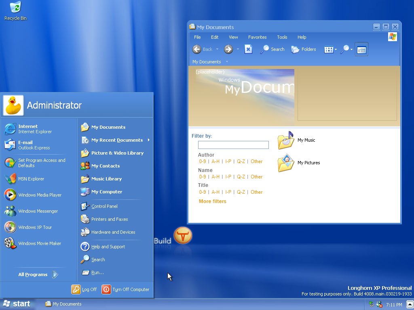Screen dimensions: 414x310
Task: Click the Start button
Action: tap(17, 304)
